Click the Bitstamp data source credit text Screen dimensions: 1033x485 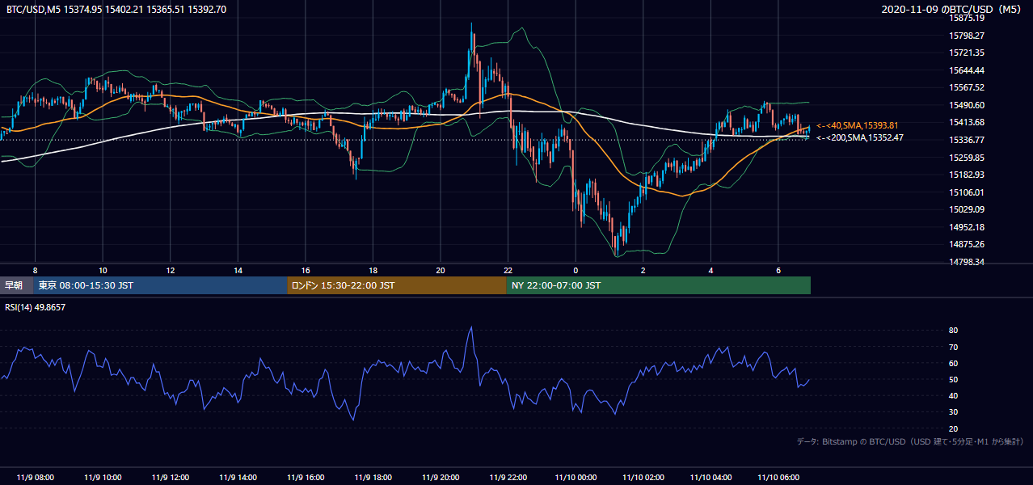point(911,441)
